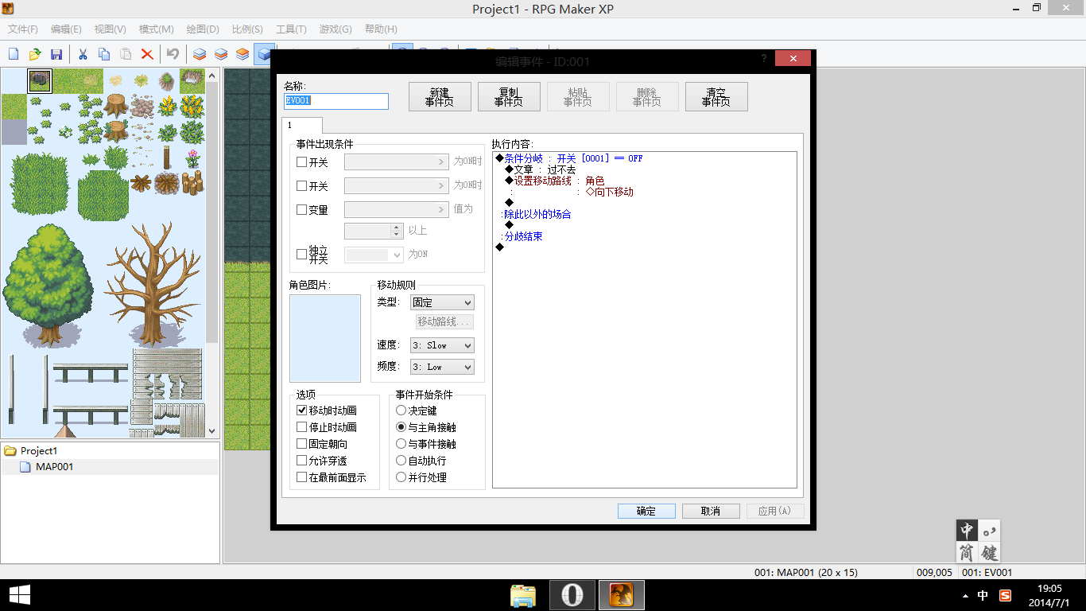
Task: Open the 文件(F) menu
Action: coord(23,29)
